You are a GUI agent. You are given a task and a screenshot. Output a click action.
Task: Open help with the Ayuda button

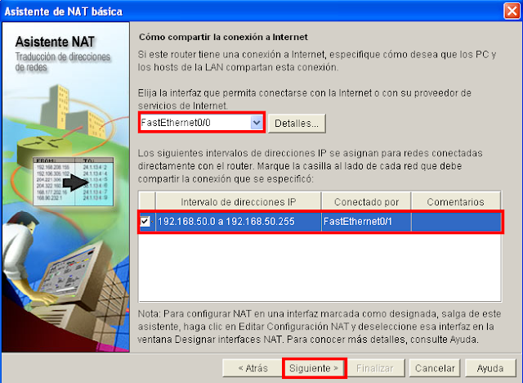[x=490, y=368]
